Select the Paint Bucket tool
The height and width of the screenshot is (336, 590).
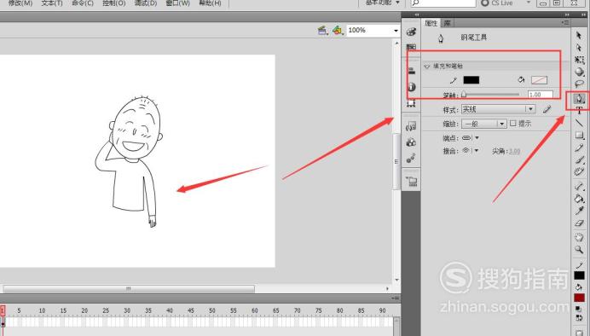click(x=579, y=199)
